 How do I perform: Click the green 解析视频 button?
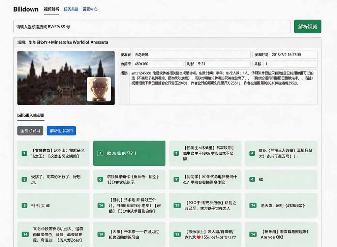[308, 27]
